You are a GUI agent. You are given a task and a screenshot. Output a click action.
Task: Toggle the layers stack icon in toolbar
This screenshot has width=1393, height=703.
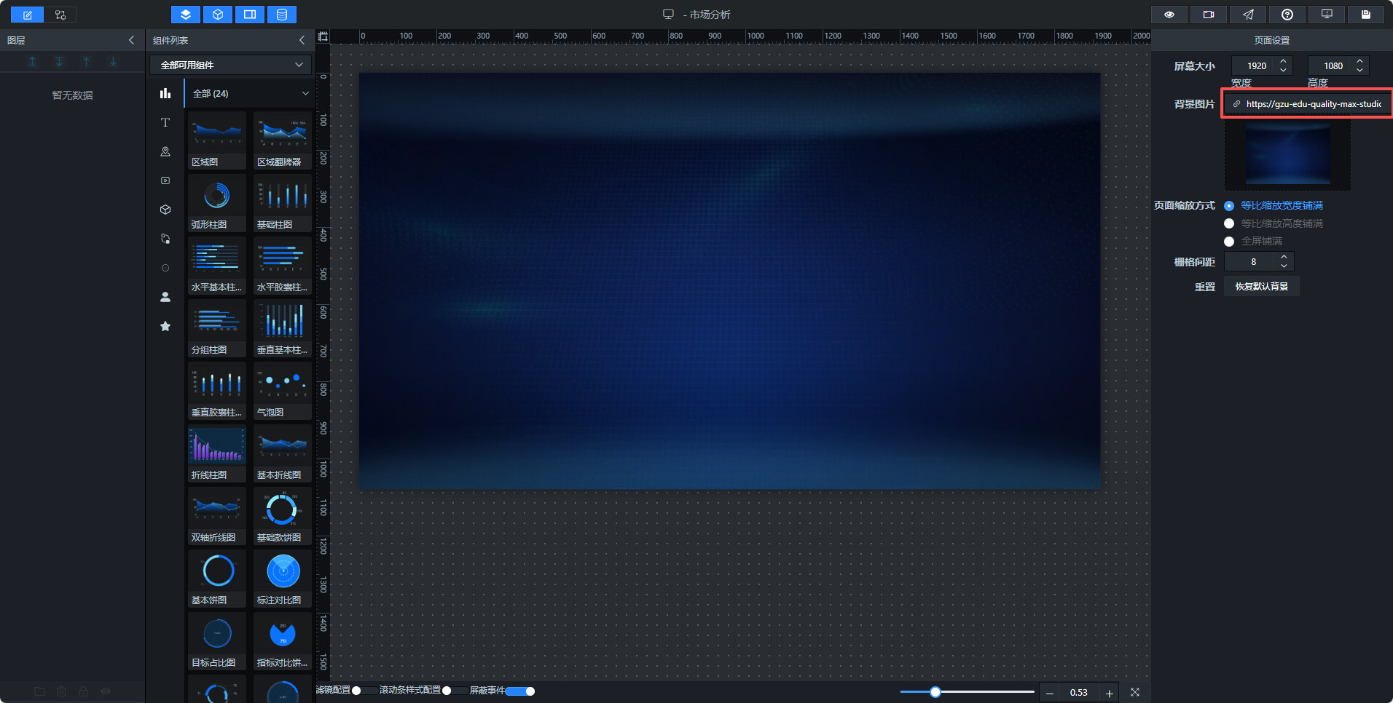[186, 15]
